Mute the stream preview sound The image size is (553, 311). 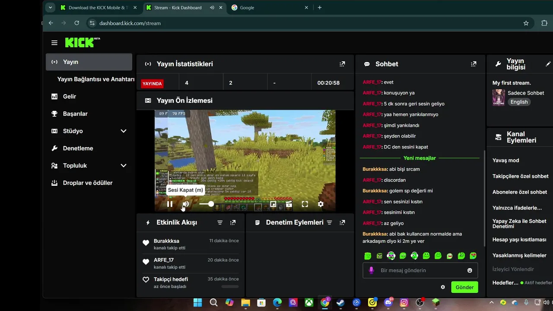(x=186, y=204)
